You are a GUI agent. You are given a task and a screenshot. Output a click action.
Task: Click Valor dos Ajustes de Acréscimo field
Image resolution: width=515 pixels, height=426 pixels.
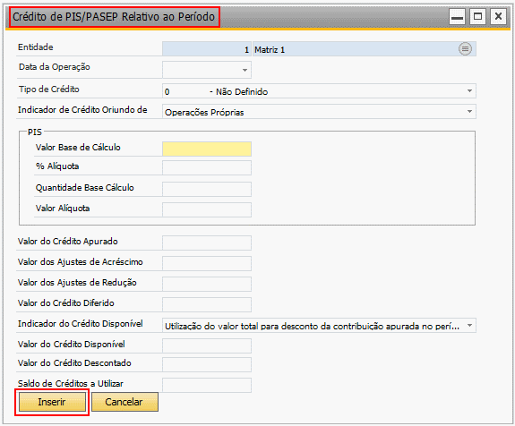coord(207,263)
